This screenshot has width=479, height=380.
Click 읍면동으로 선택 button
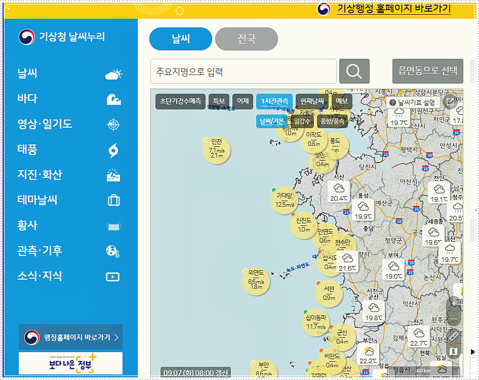[428, 71]
